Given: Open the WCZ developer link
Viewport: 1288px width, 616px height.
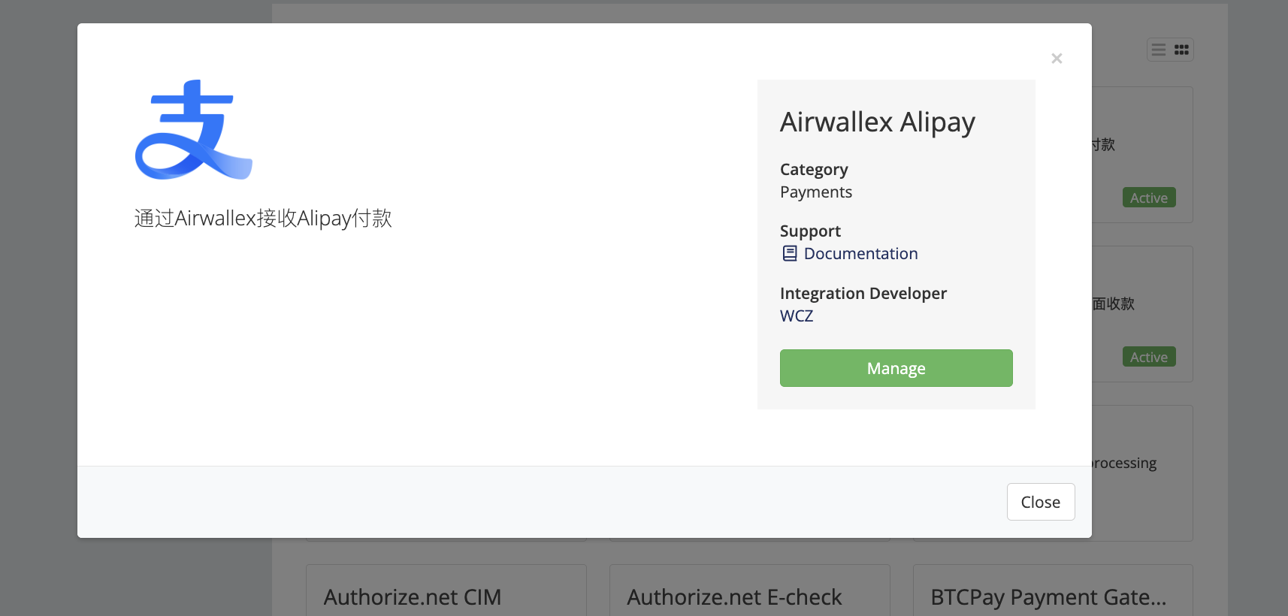Looking at the screenshot, I should point(797,316).
